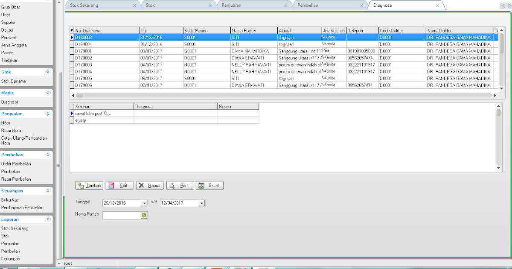Viewport: 512px width, 269px height.
Task: Export data with the Excel spreadsheet icon
Action: (x=202, y=185)
